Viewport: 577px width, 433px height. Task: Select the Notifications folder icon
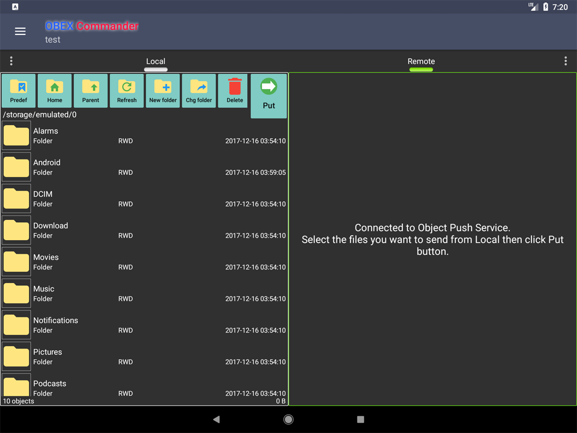click(x=16, y=325)
